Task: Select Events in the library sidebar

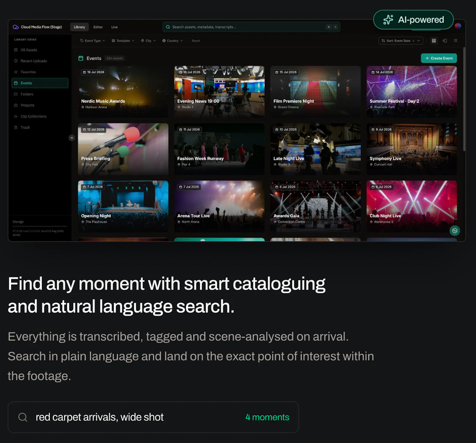Action: point(40,83)
